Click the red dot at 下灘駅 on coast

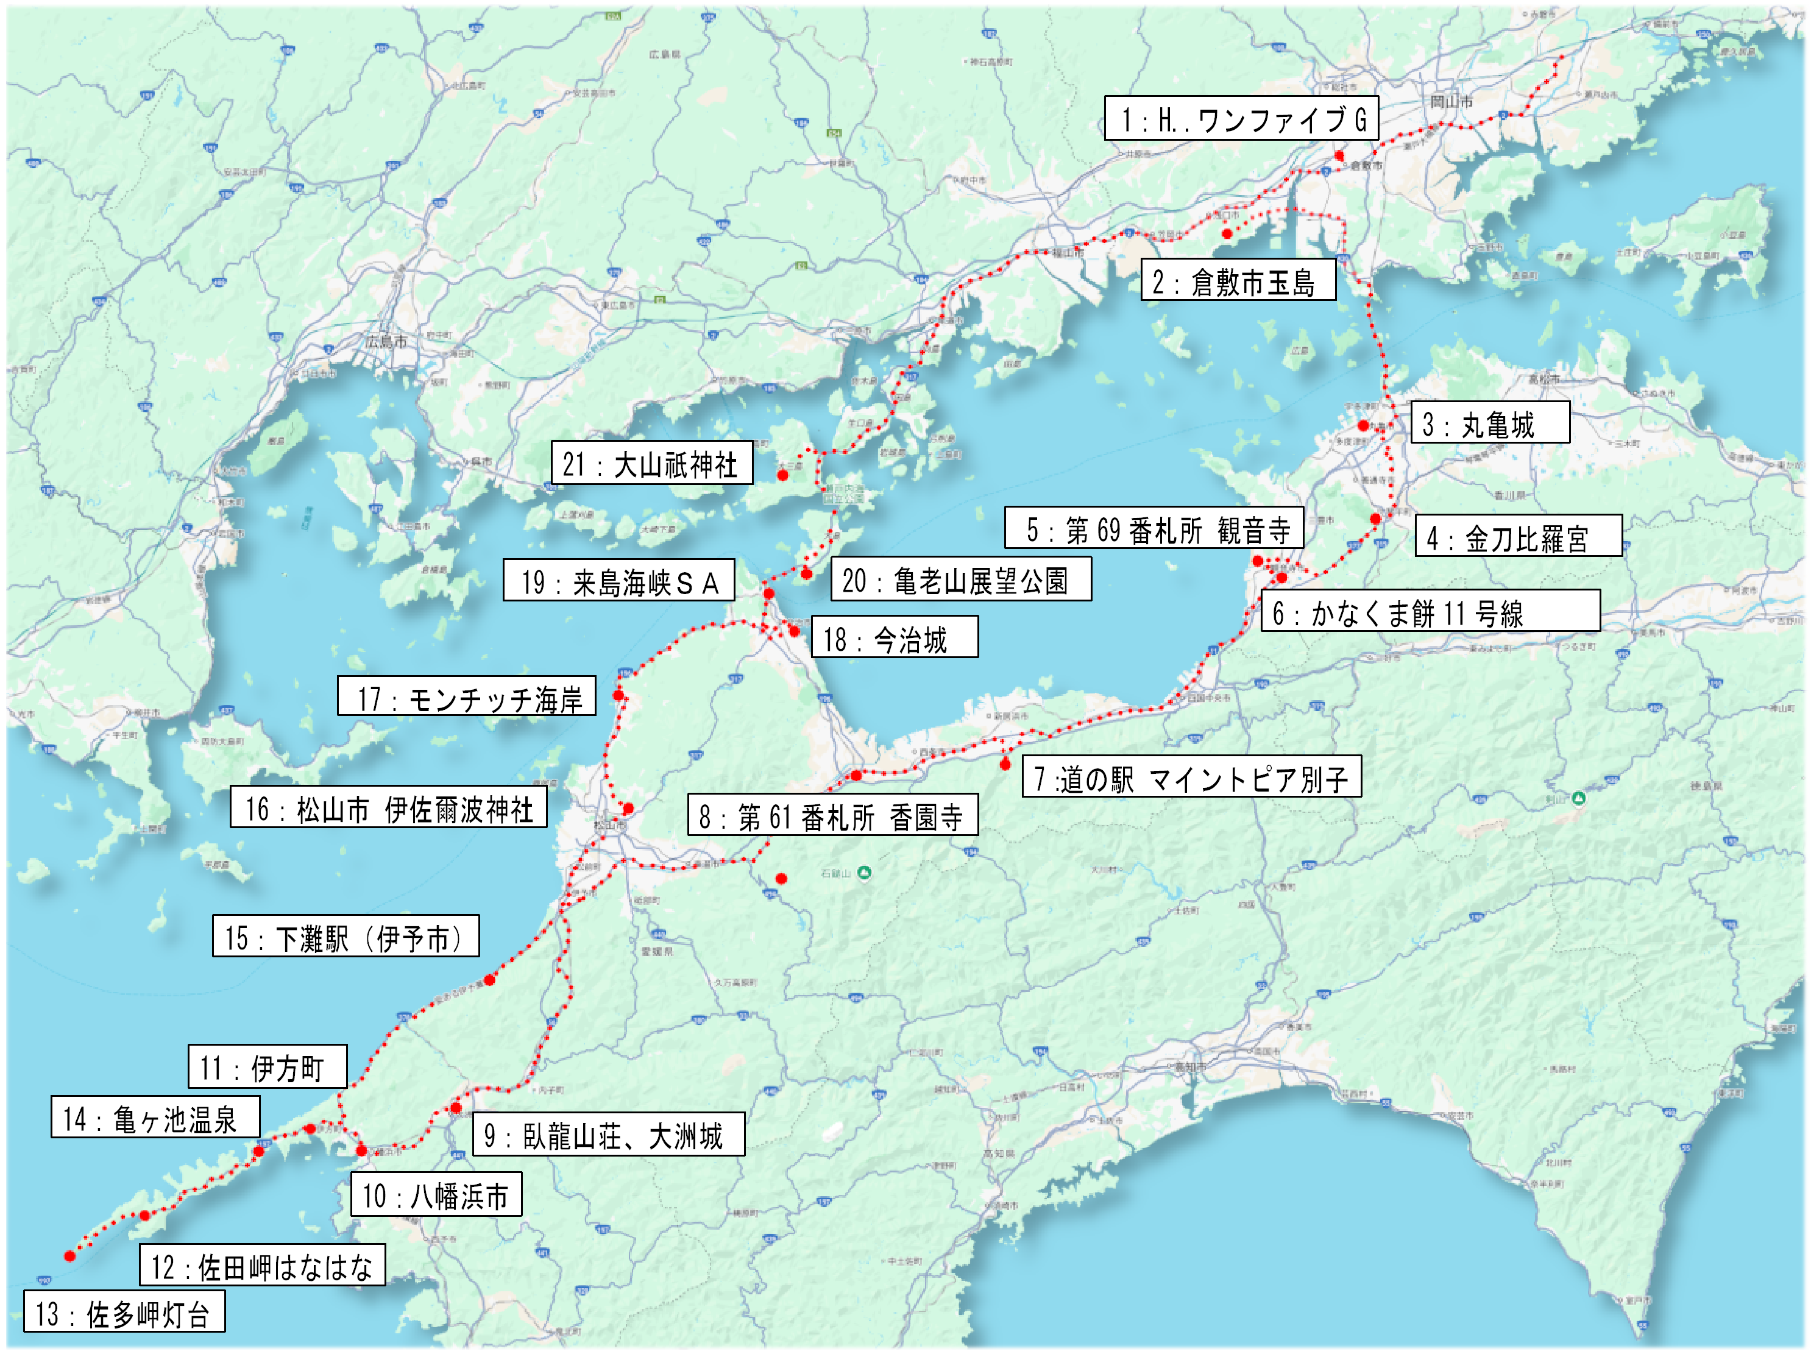pos(489,980)
